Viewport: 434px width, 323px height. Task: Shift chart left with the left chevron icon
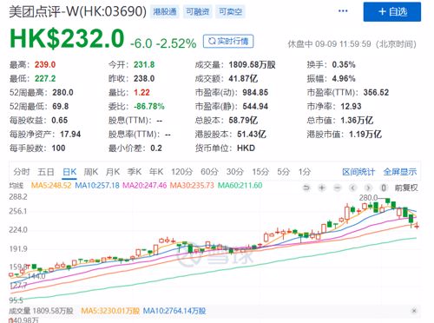(352, 188)
